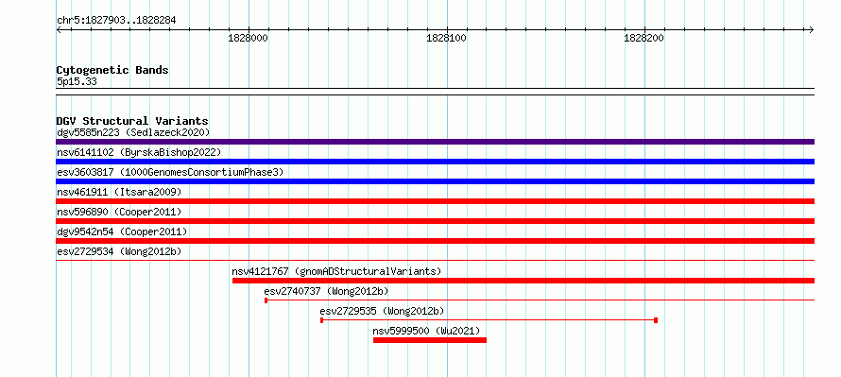Click the esv2740737 start marker

[x=266, y=300]
